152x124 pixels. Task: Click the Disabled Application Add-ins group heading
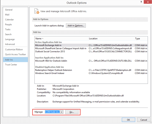pyautogui.click(x=49, y=67)
